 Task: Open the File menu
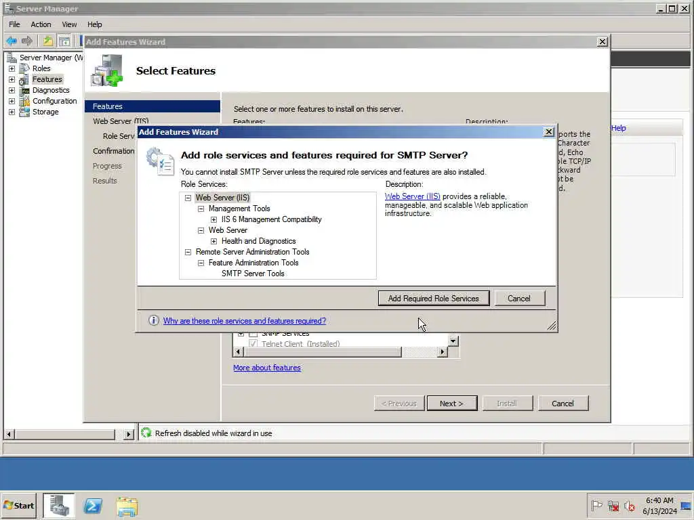(15, 24)
